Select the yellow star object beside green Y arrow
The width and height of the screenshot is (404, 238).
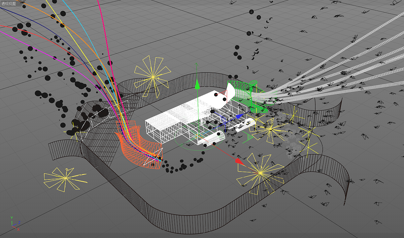point(153,77)
